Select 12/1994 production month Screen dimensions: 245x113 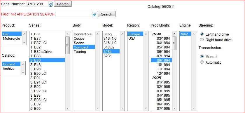(162, 73)
